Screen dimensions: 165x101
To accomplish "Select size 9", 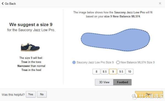I will [x=113, y=72].
